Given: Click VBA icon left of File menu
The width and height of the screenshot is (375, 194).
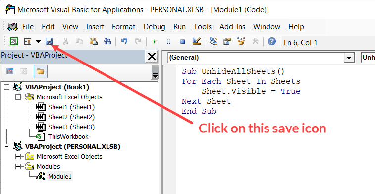Looking at the screenshot, I should [12, 27].
